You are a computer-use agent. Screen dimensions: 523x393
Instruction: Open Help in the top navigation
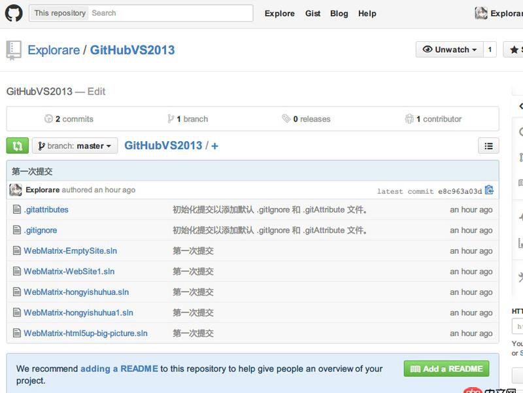tap(367, 14)
